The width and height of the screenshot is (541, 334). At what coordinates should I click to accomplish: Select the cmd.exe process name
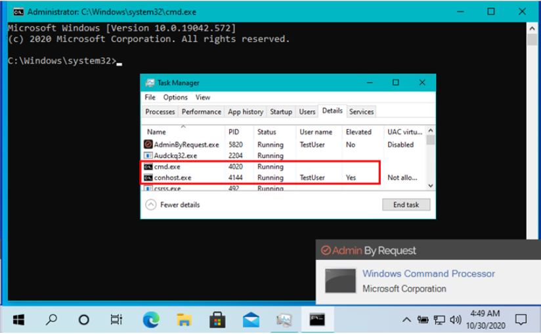(x=167, y=167)
